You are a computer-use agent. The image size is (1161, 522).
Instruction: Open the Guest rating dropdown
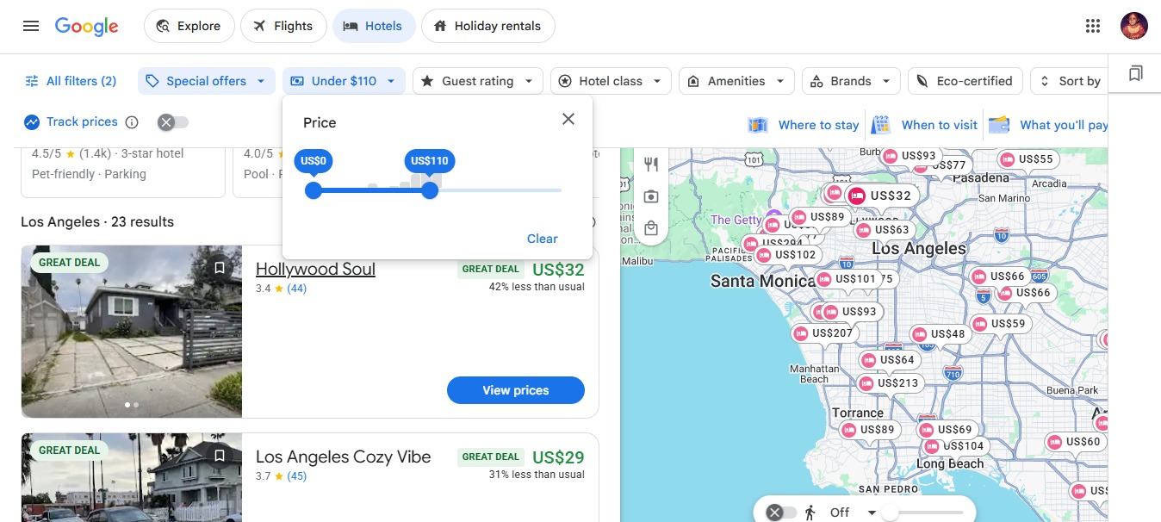click(x=478, y=81)
